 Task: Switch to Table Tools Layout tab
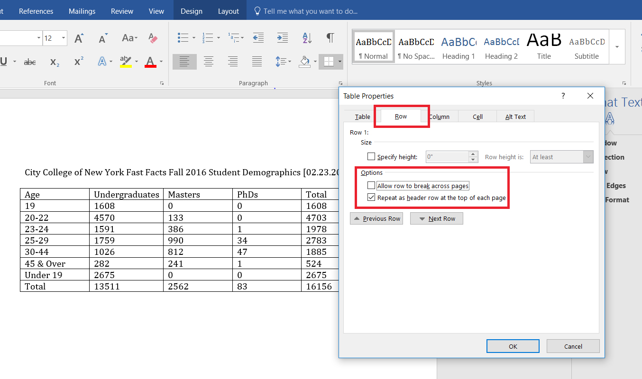pos(229,11)
